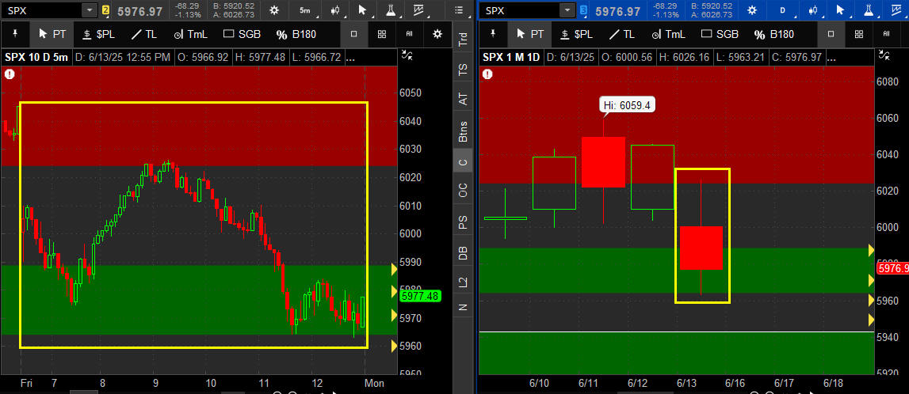Switch left toolbar to grid layout
Viewport: 909px width, 394px height.
382,34
